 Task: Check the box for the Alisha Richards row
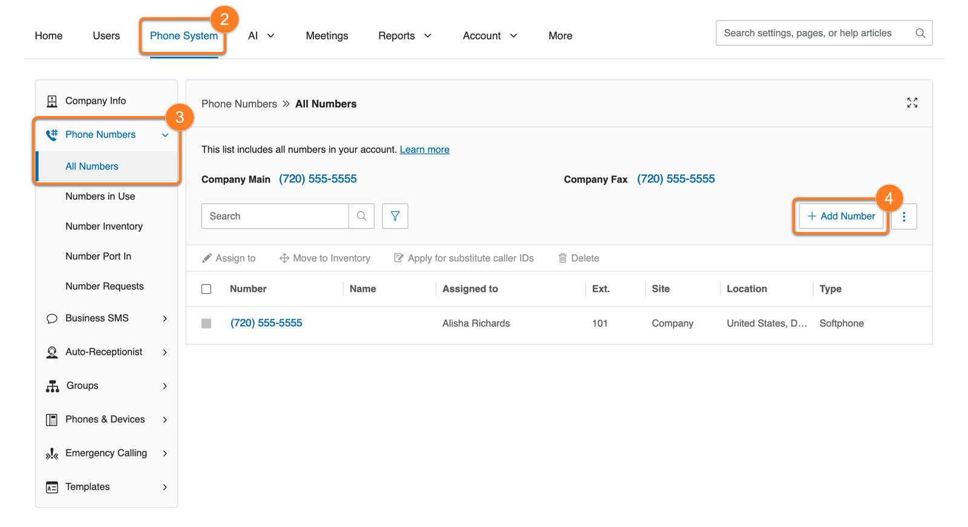206,323
